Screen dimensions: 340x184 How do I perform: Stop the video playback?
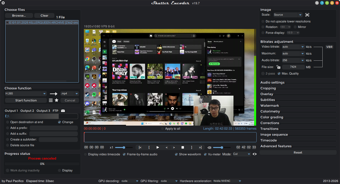183,147
